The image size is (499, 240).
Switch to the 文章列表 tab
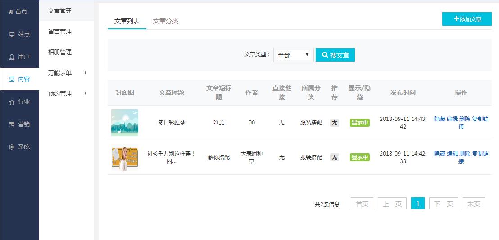pyautogui.click(x=127, y=21)
